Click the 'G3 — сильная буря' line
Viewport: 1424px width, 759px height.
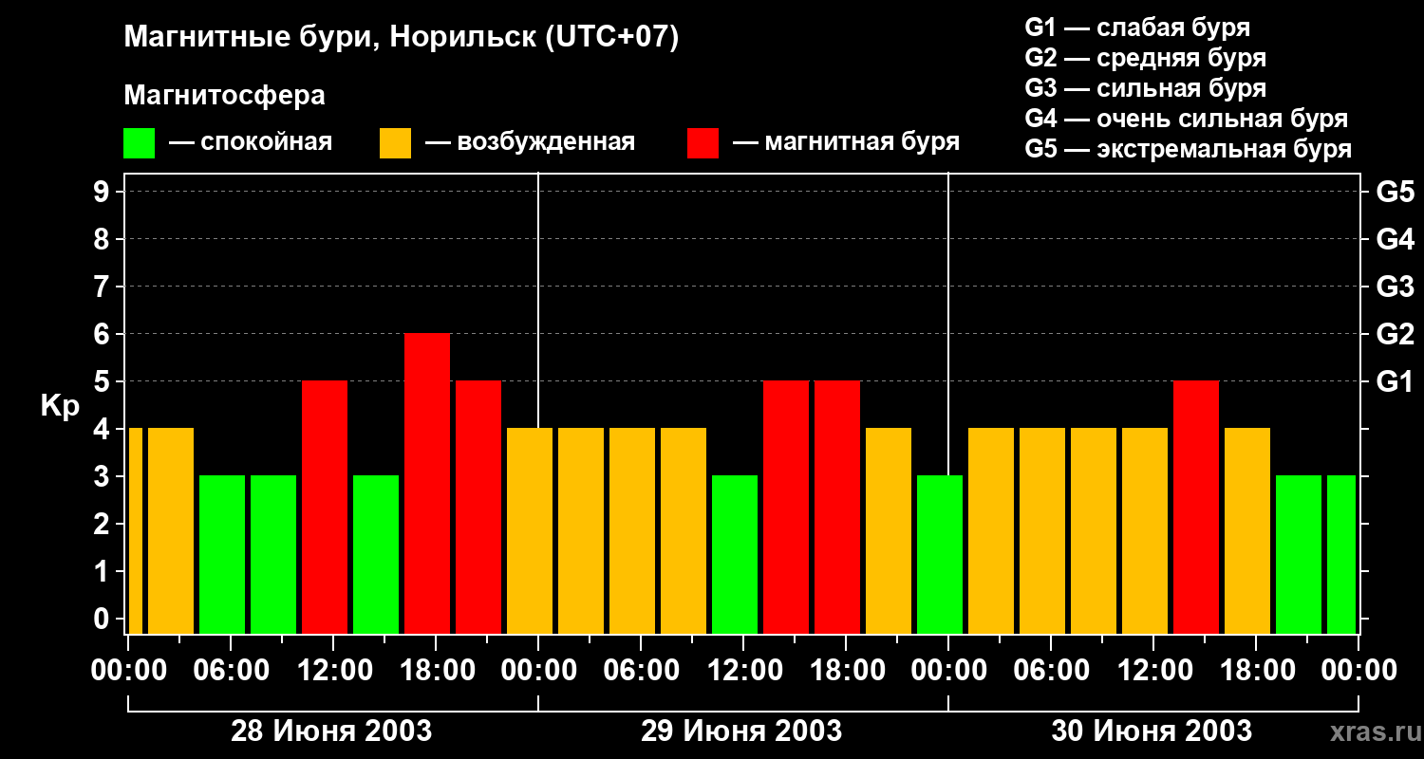1146,88
